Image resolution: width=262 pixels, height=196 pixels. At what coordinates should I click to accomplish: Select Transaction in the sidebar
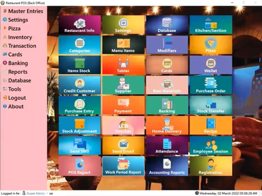[x=19, y=46]
